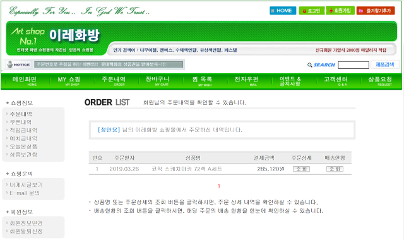
Task: Open the 찜 목록 MY WISH menu
Action: 202,81
